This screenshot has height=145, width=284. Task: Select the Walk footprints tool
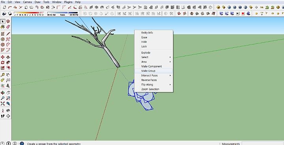click(x=3, y=116)
